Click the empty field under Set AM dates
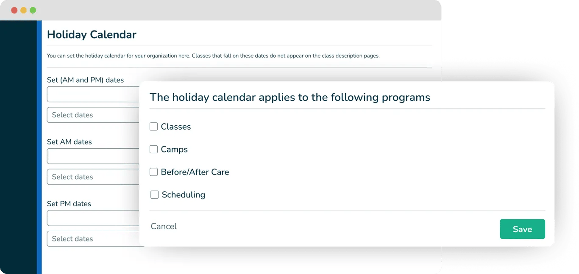 (x=93, y=156)
